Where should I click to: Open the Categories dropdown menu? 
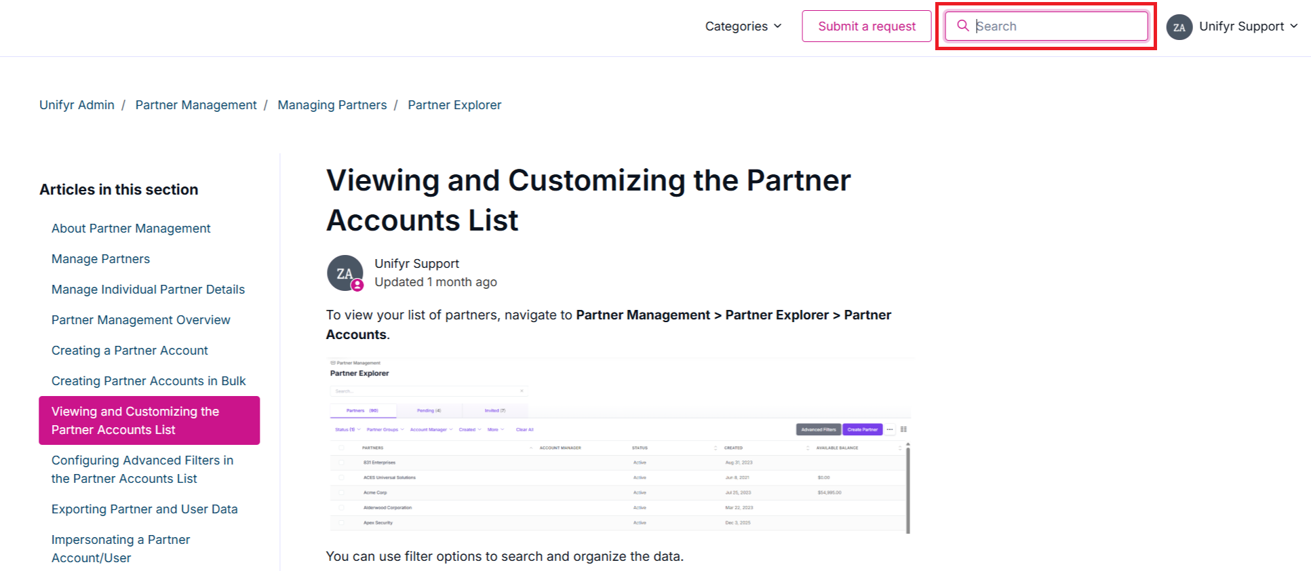click(743, 26)
